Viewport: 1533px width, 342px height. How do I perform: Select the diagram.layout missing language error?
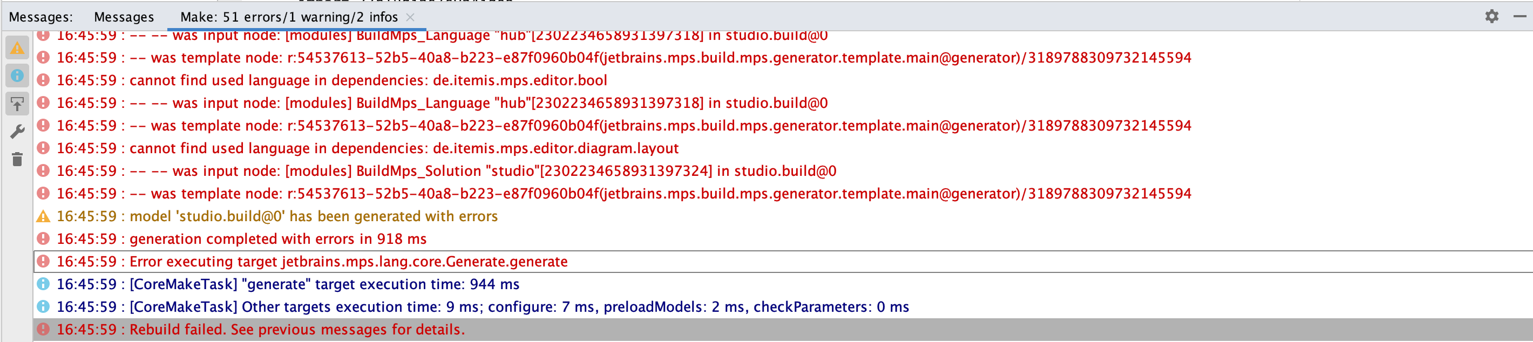[x=403, y=148]
